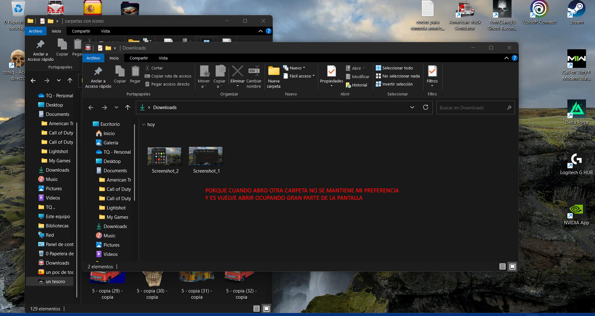Open the Ubisoft Connect desktop shortcut
The width and height of the screenshot is (595, 316).
539,13
